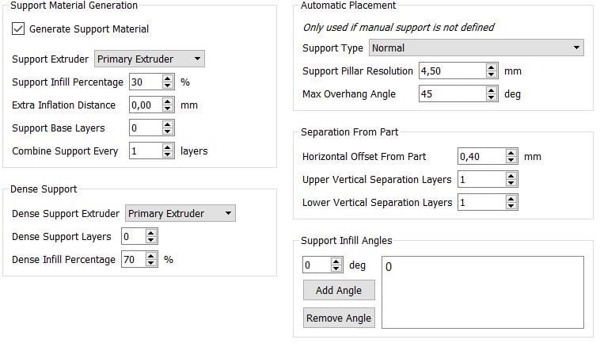Screen dimensions: 600x347
Task: Increase Horizontal Offset From Part value
Action: tap(511, 153)
